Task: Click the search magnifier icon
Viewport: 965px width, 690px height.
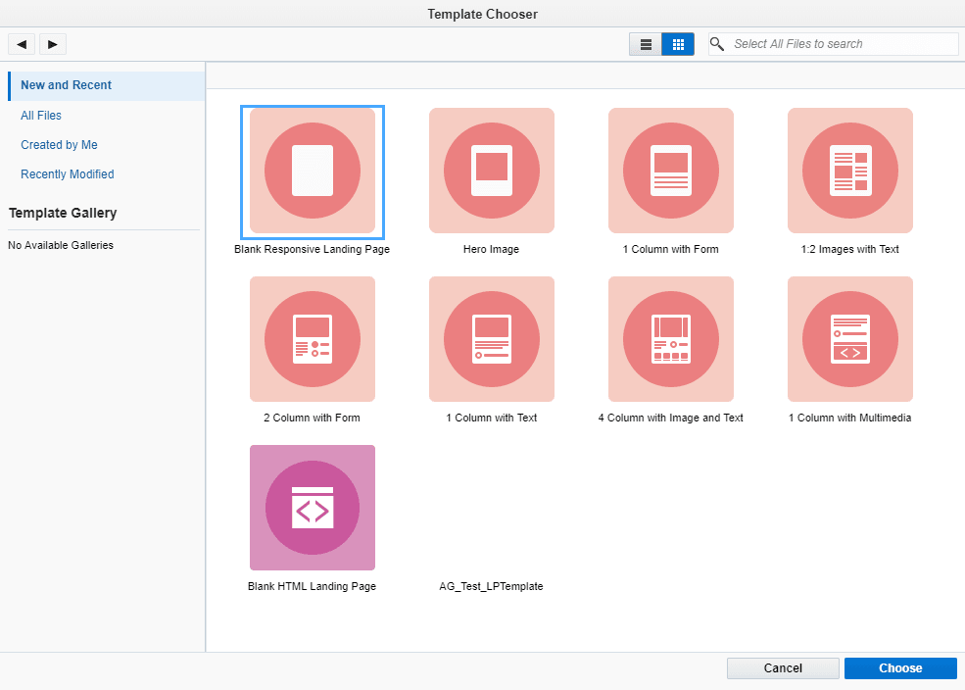Action: pyautogui.click(x=716, y=43)
